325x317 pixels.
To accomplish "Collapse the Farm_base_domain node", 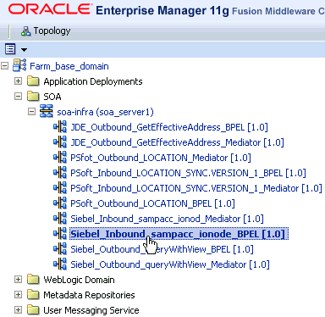I will click(x=4, y=66).
